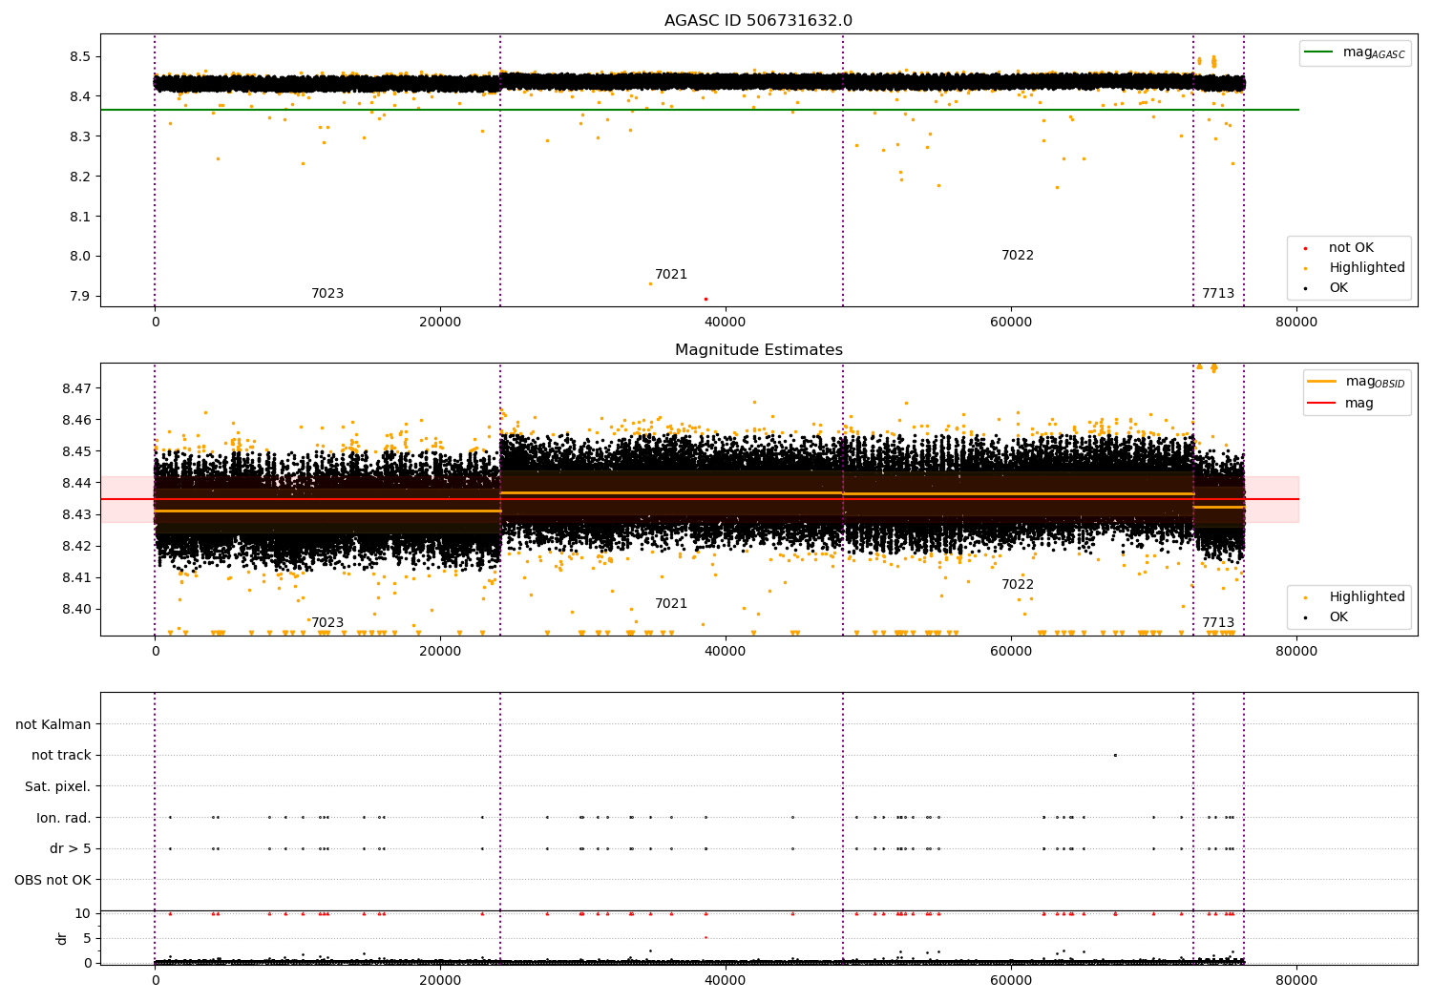Click the 'Ion. rad.' row label
Viewport: 1432px width, 1002px height.
tap(64, 818)
